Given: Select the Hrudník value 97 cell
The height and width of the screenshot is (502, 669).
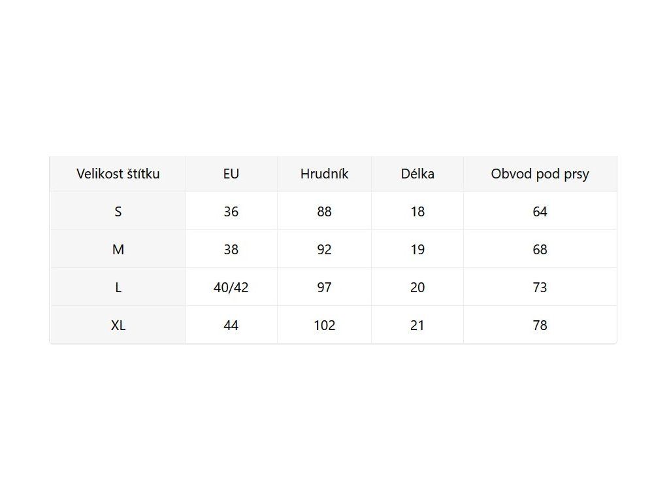Looking at the screenshot, I should point(324,288).
